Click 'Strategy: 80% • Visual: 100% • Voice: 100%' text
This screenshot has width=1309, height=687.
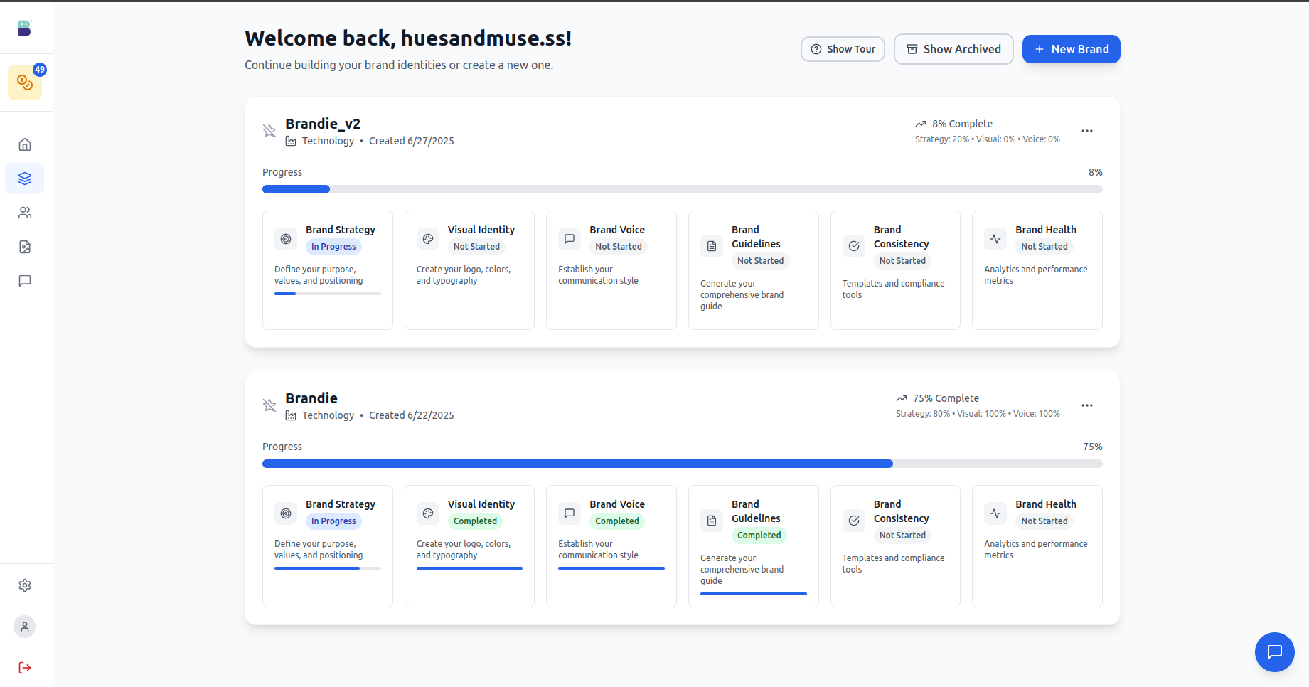[x=978, y=414]
